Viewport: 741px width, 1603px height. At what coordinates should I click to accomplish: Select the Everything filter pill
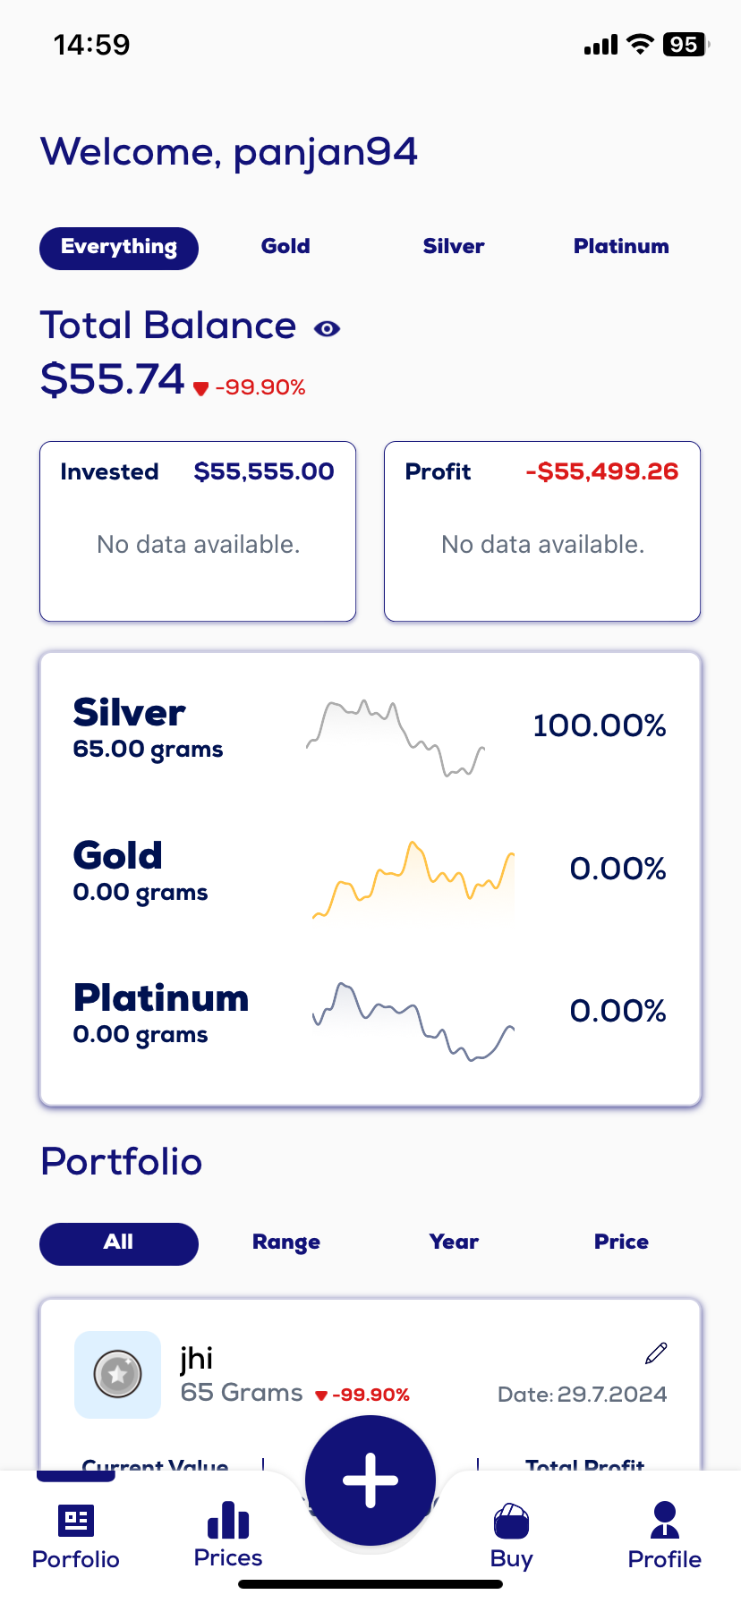119,248
